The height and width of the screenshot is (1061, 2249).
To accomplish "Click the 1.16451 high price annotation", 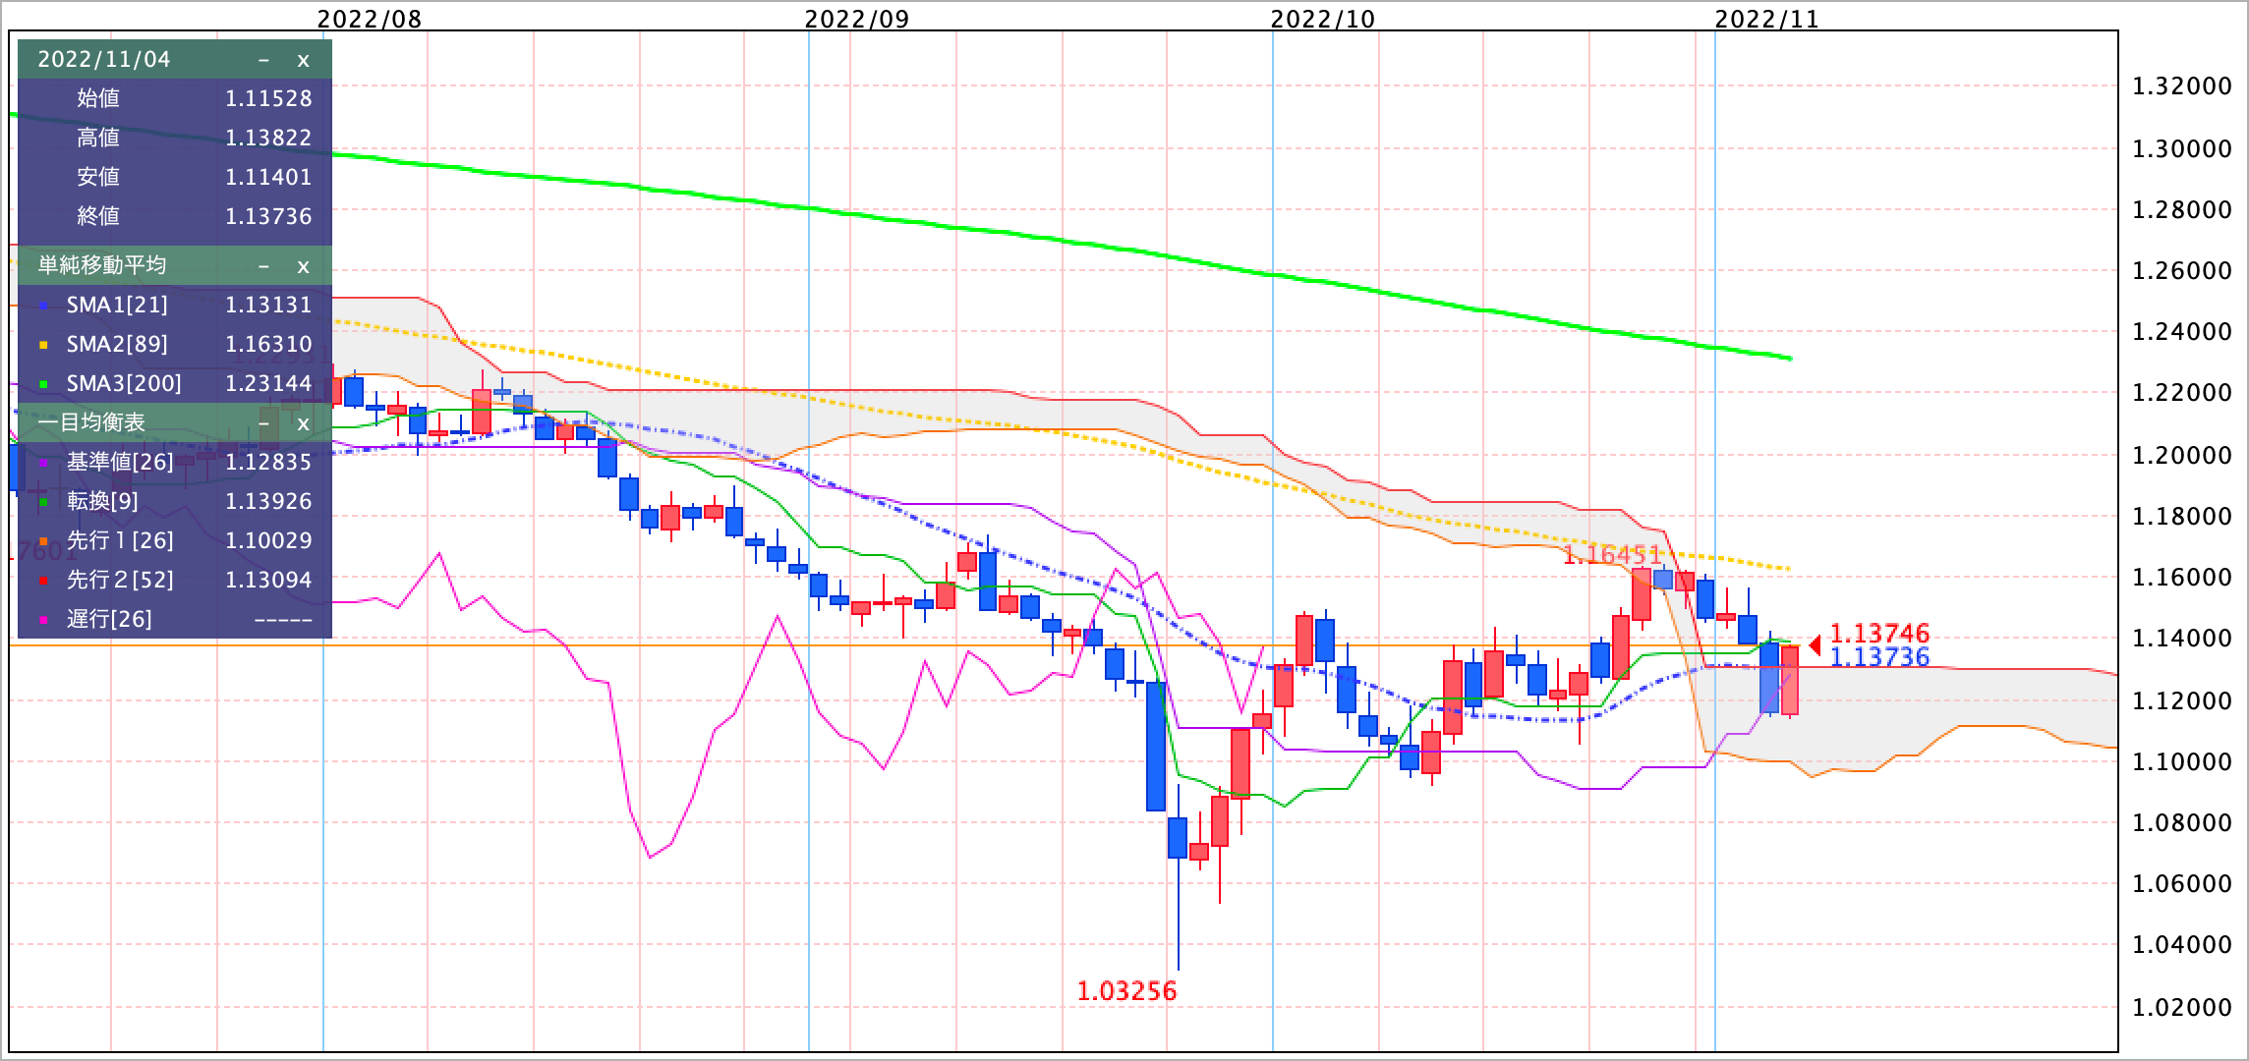I will pyautogui.click(x=1611, y=555).
